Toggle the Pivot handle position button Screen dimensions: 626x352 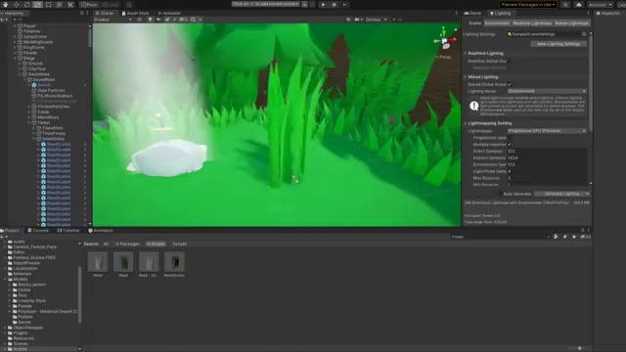point(89,5)
